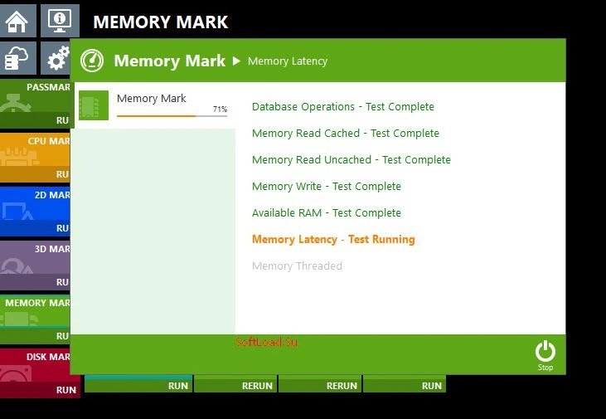606x419 pixels.
Task: Click 'Database Operations - Test Complete' line
Action: (x=343, y=107)
